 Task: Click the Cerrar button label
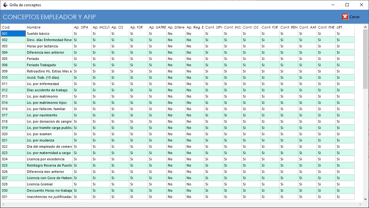coord(354,17)
